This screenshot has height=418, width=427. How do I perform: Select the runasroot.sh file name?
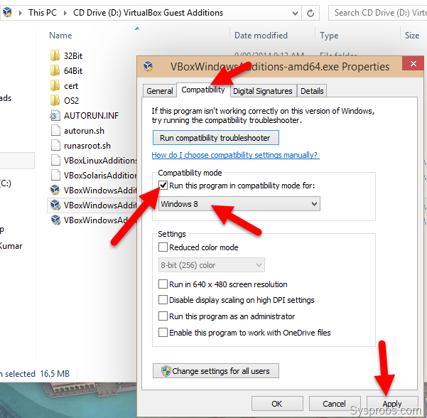click(87, 146)
